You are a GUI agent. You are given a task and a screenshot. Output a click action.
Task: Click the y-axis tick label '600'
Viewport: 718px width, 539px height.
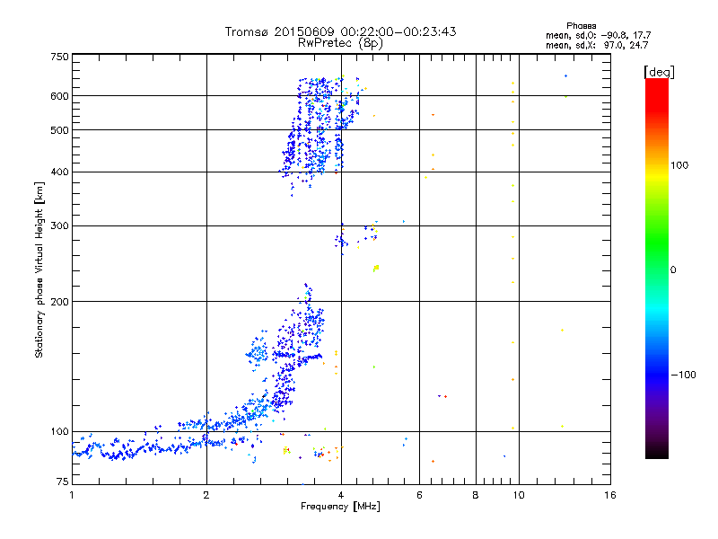click(x=59, y=96)
